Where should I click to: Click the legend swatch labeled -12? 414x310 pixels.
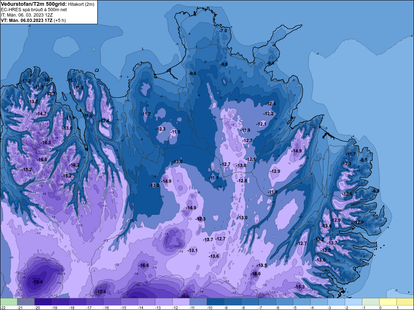pos(181,302)
